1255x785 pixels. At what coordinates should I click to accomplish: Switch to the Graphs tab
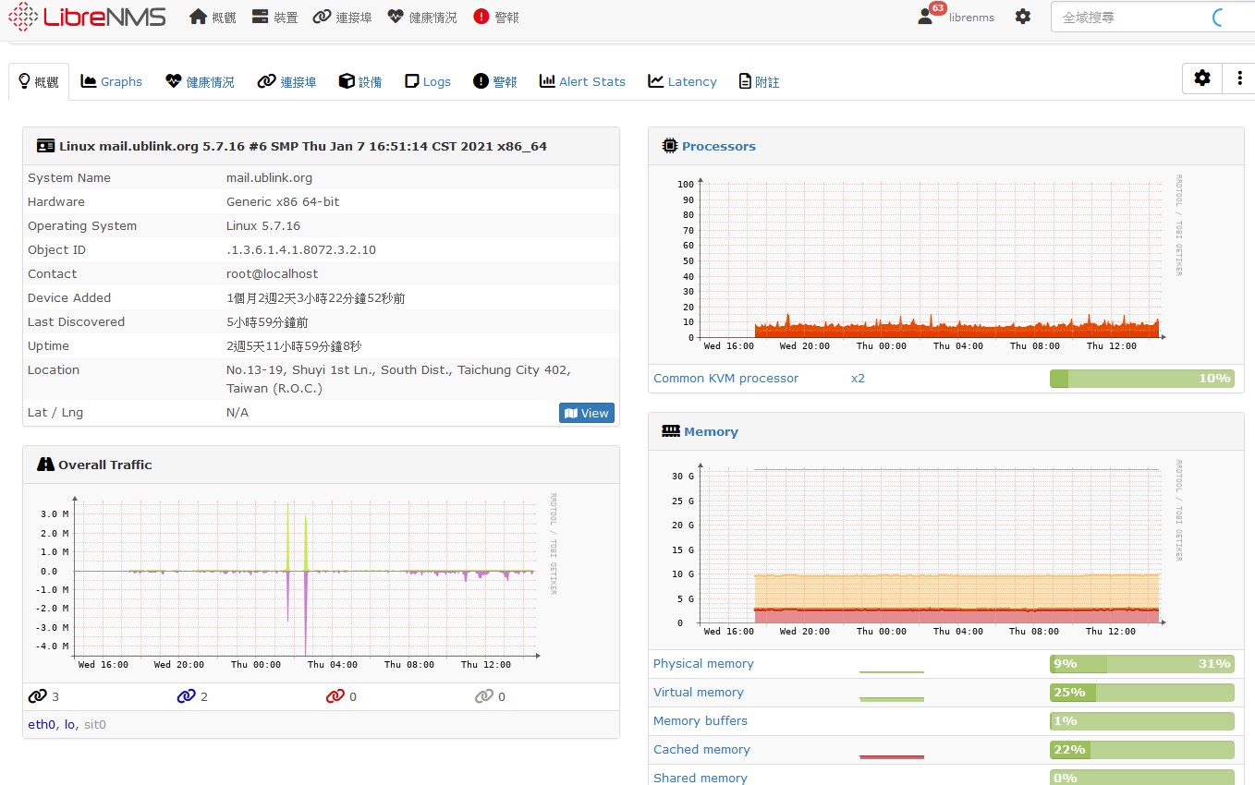[x=112, y=81]
